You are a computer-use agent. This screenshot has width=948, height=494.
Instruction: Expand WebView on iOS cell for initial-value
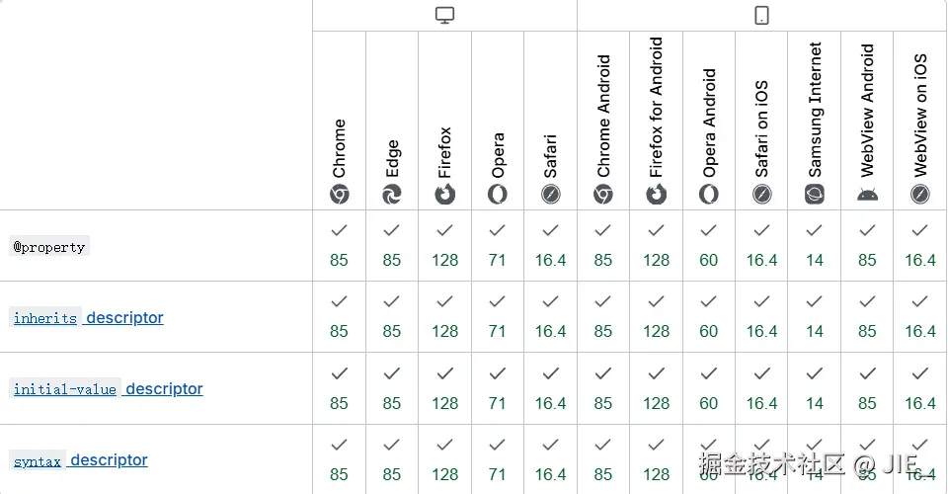pos(920,388)
